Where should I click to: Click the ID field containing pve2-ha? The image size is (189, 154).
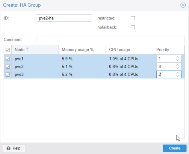(64, 18)
